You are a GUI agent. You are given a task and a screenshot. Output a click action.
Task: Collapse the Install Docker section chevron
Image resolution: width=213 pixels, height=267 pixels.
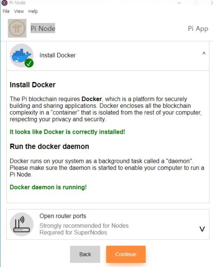click(x=204, y=54)
